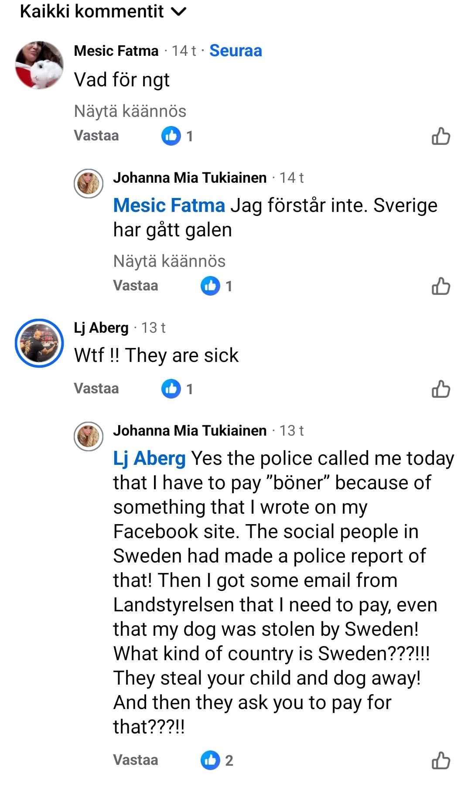The image size is (471, 791).
Task: Open the blue Lj Aberg mention link
Action: (x=149, y=458)
